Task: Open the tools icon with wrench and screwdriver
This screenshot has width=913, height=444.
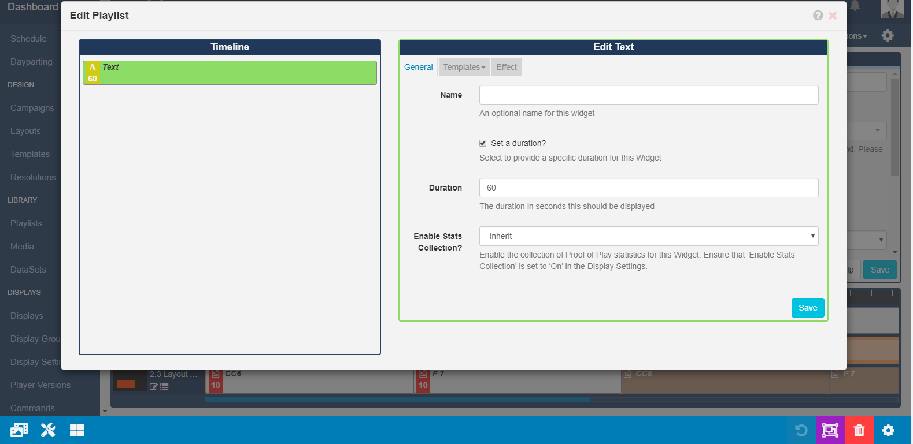Action: (x=48, y=430)
